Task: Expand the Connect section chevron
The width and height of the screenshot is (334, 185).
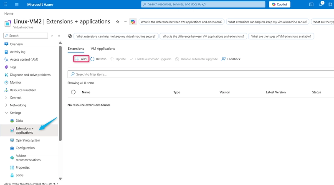Action: point(6,98)
